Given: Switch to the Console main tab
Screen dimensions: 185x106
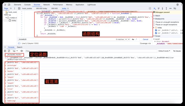Looking at the screenshot, I should (x=27, y=5).
